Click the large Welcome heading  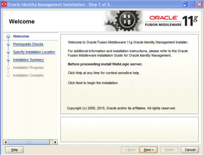(22, 22)
